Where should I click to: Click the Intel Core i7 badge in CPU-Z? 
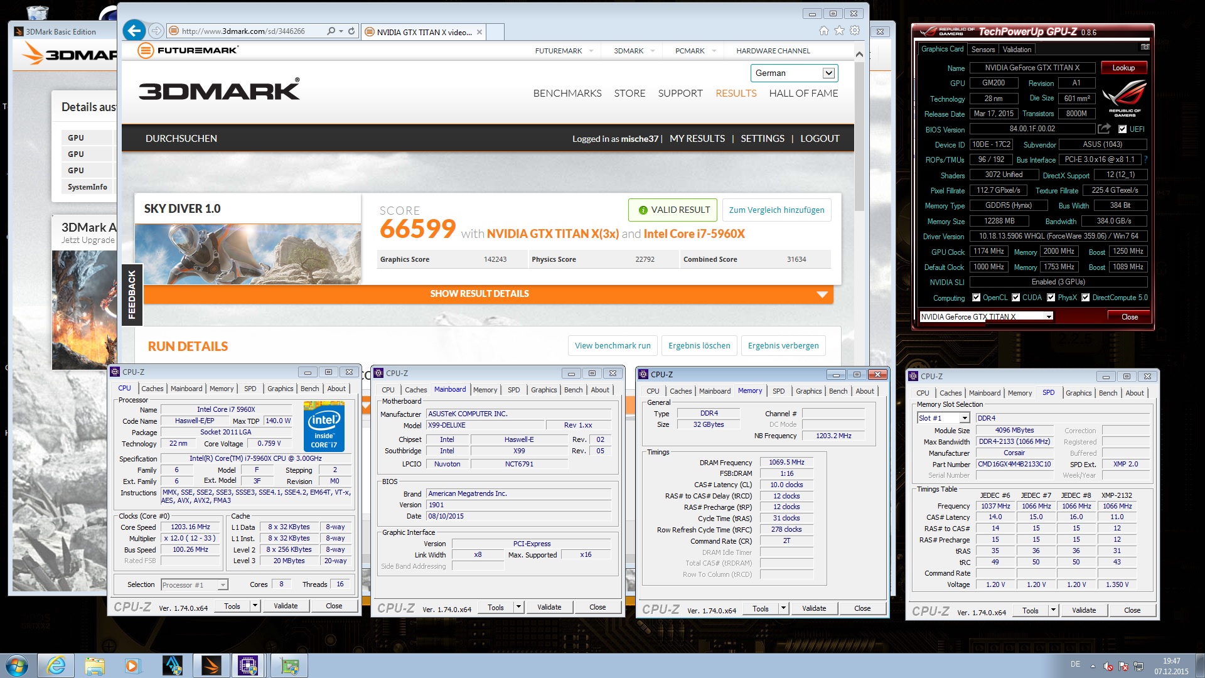[324, 428]
